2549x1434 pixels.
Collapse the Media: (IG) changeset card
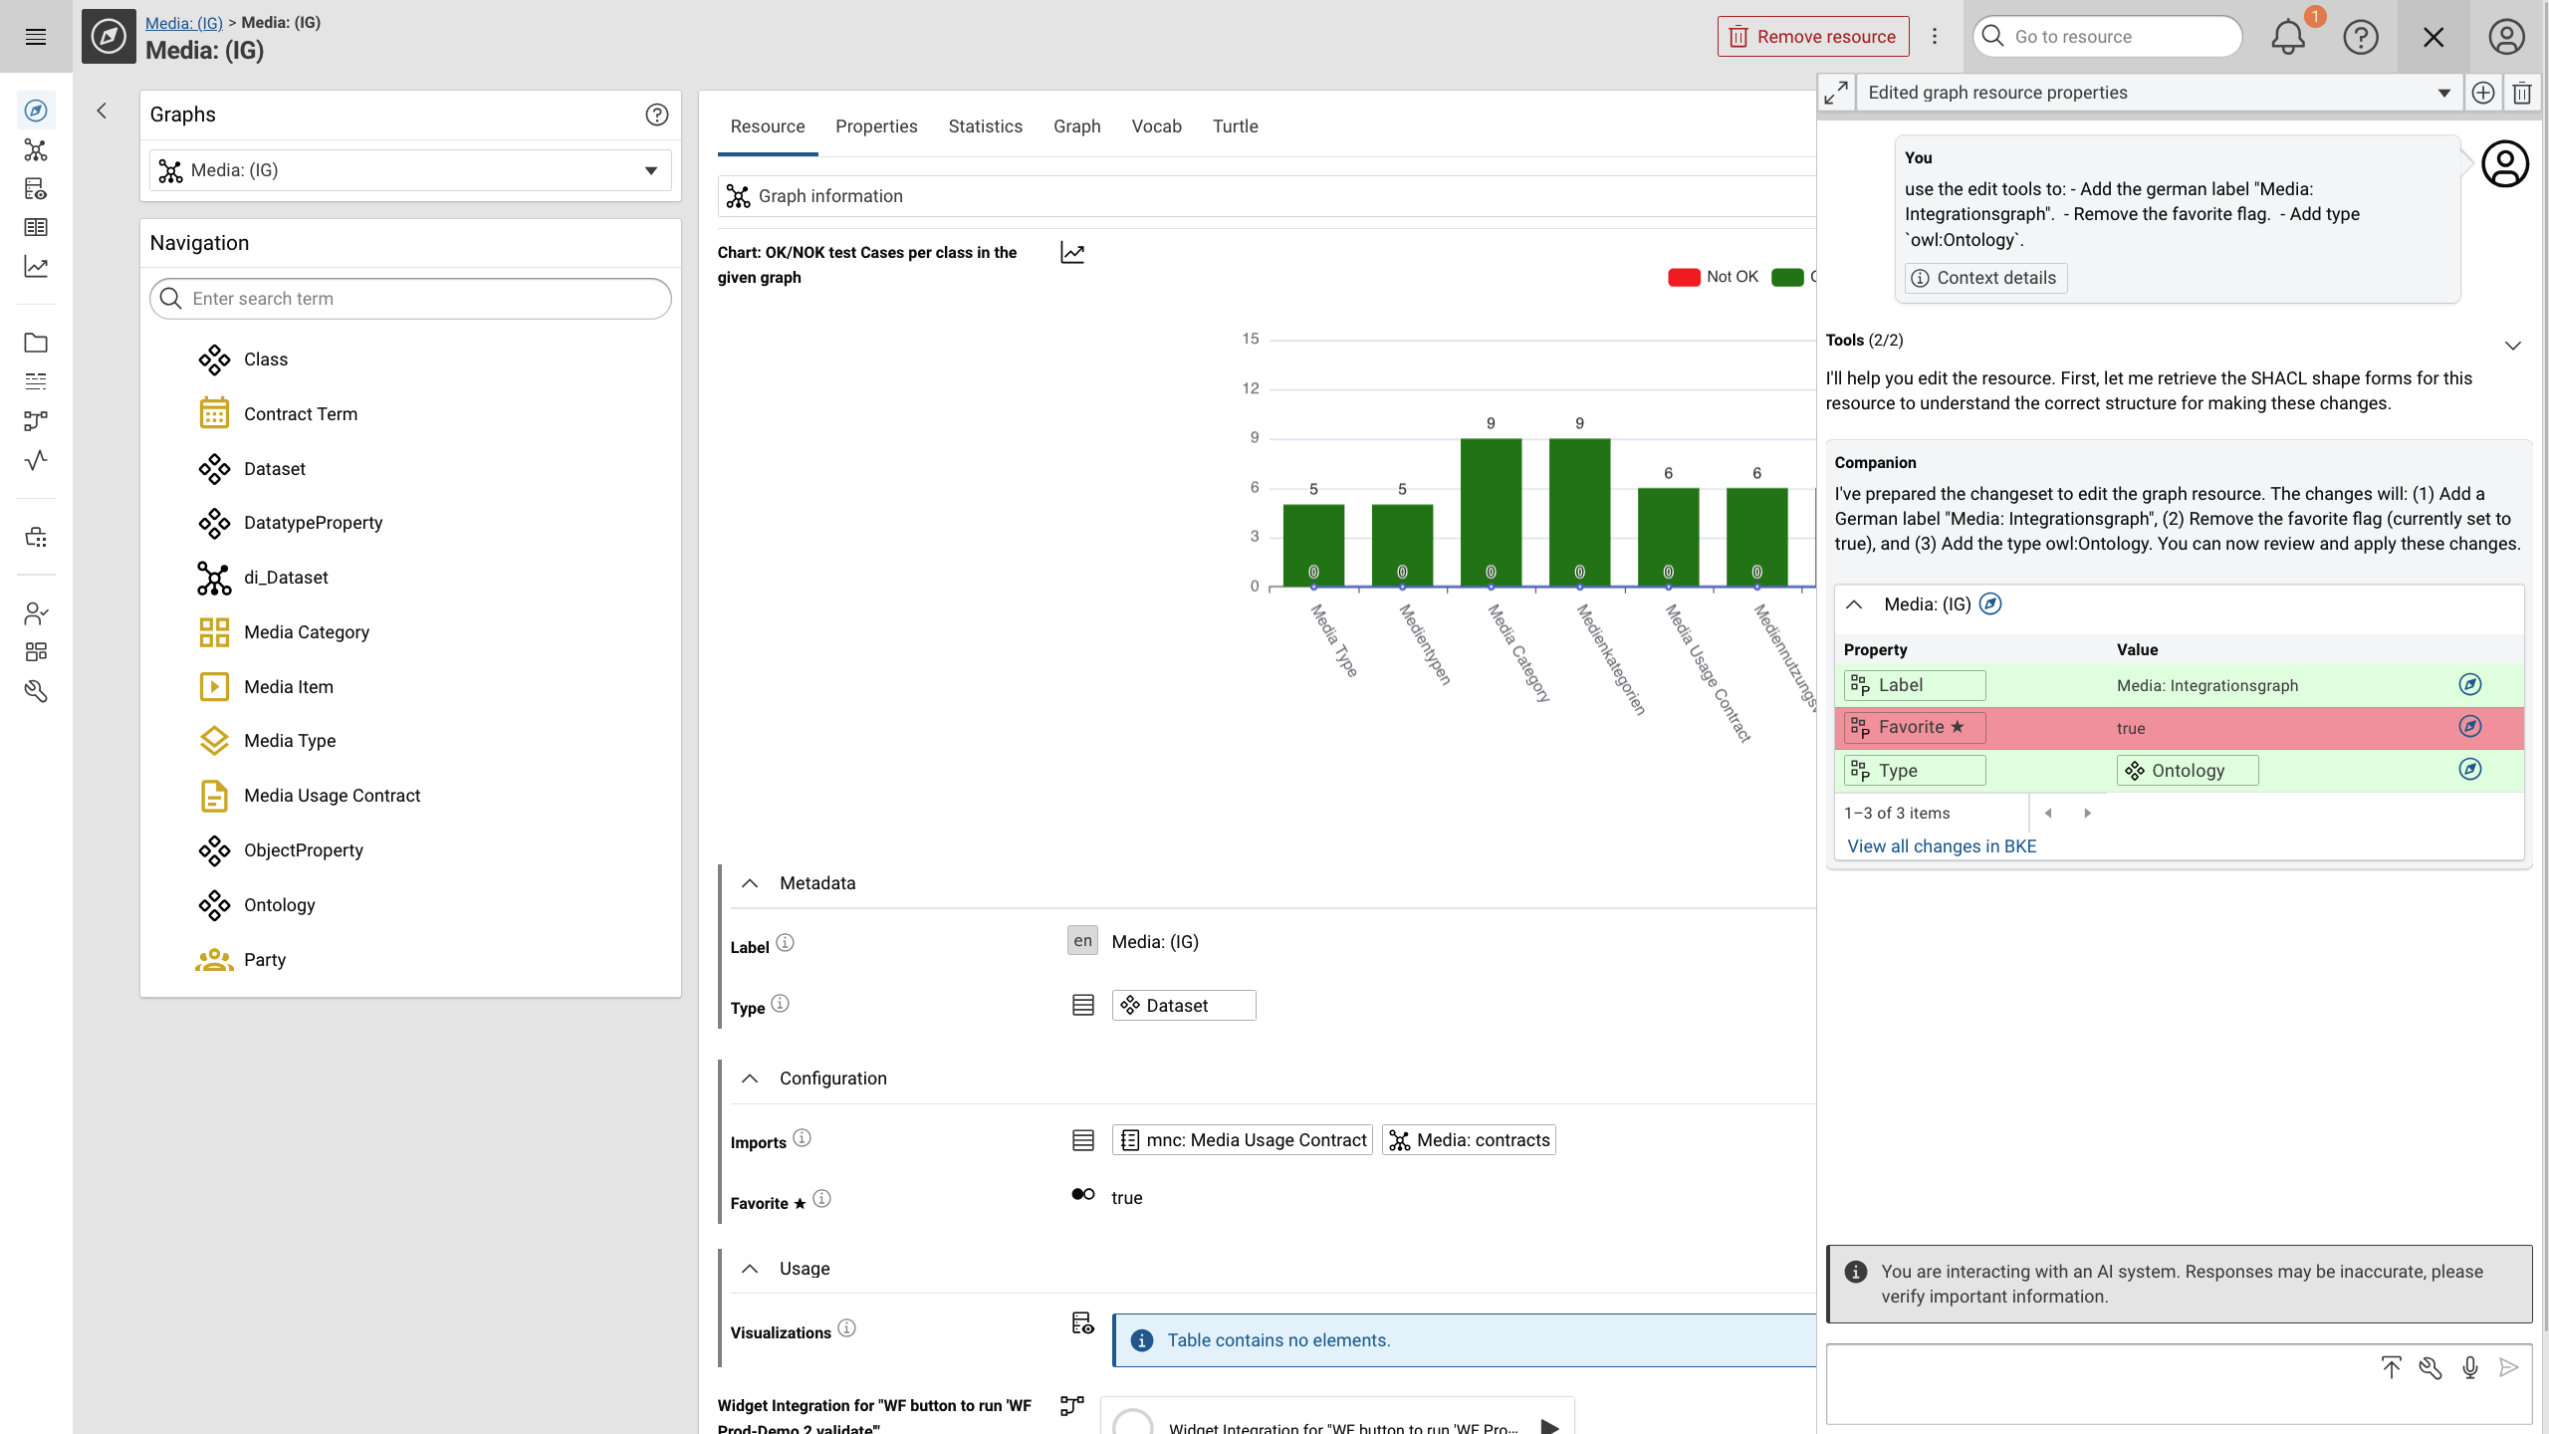[1854, 604]
